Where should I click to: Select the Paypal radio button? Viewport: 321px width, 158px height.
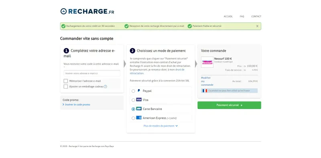pos(133,91)
